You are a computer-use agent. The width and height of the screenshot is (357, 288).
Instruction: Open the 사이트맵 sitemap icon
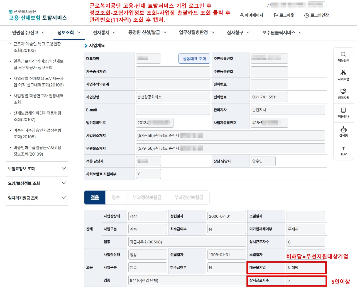343,75
